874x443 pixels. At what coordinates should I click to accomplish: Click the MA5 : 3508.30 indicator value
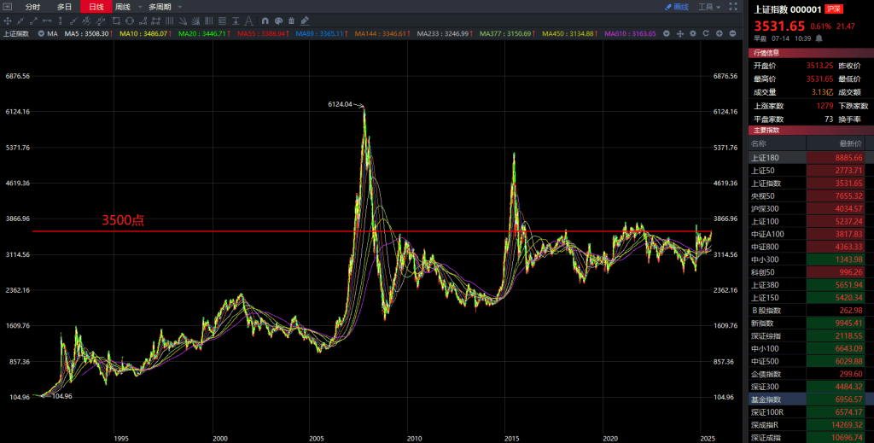coord(89,33)
